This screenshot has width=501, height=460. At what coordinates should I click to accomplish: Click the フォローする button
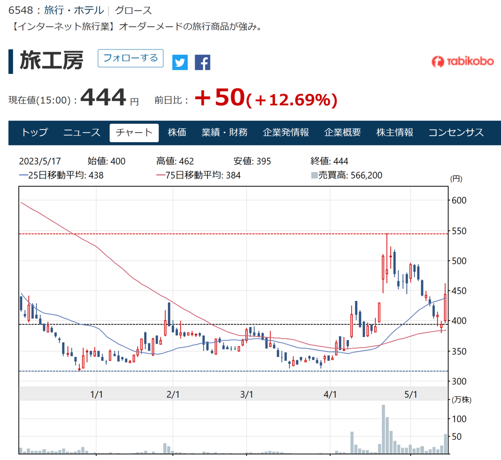pos(130,58)
